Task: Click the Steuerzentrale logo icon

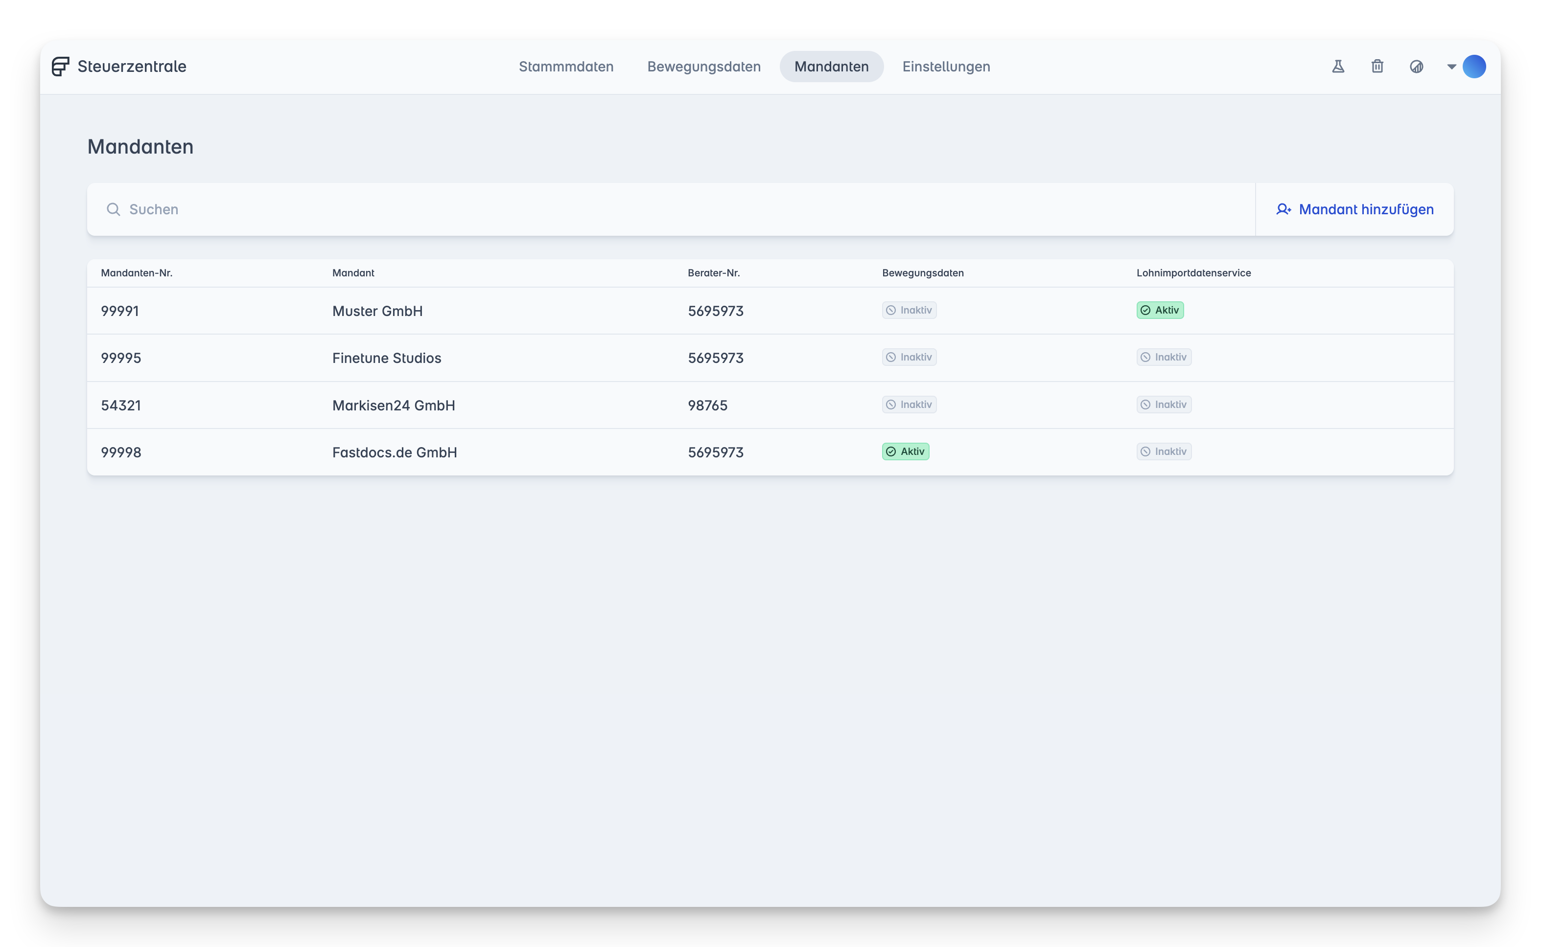Action: pyautogui.click(x=60, y=67)
